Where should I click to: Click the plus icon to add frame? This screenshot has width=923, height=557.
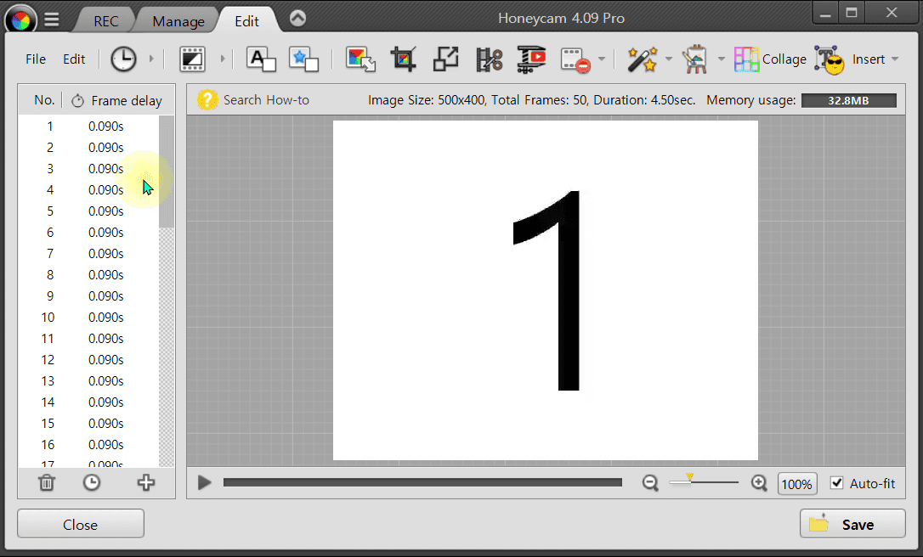pyautogui.click(x=146, y=482)
